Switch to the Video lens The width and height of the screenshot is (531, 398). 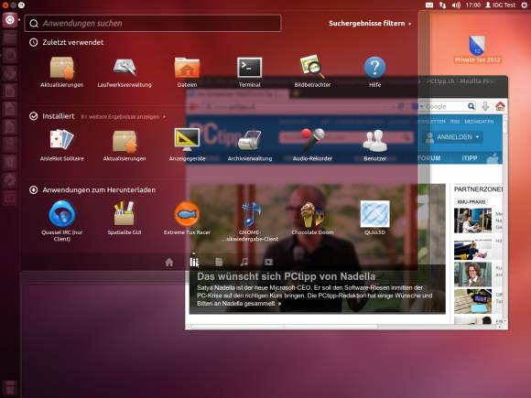point(268,262)
